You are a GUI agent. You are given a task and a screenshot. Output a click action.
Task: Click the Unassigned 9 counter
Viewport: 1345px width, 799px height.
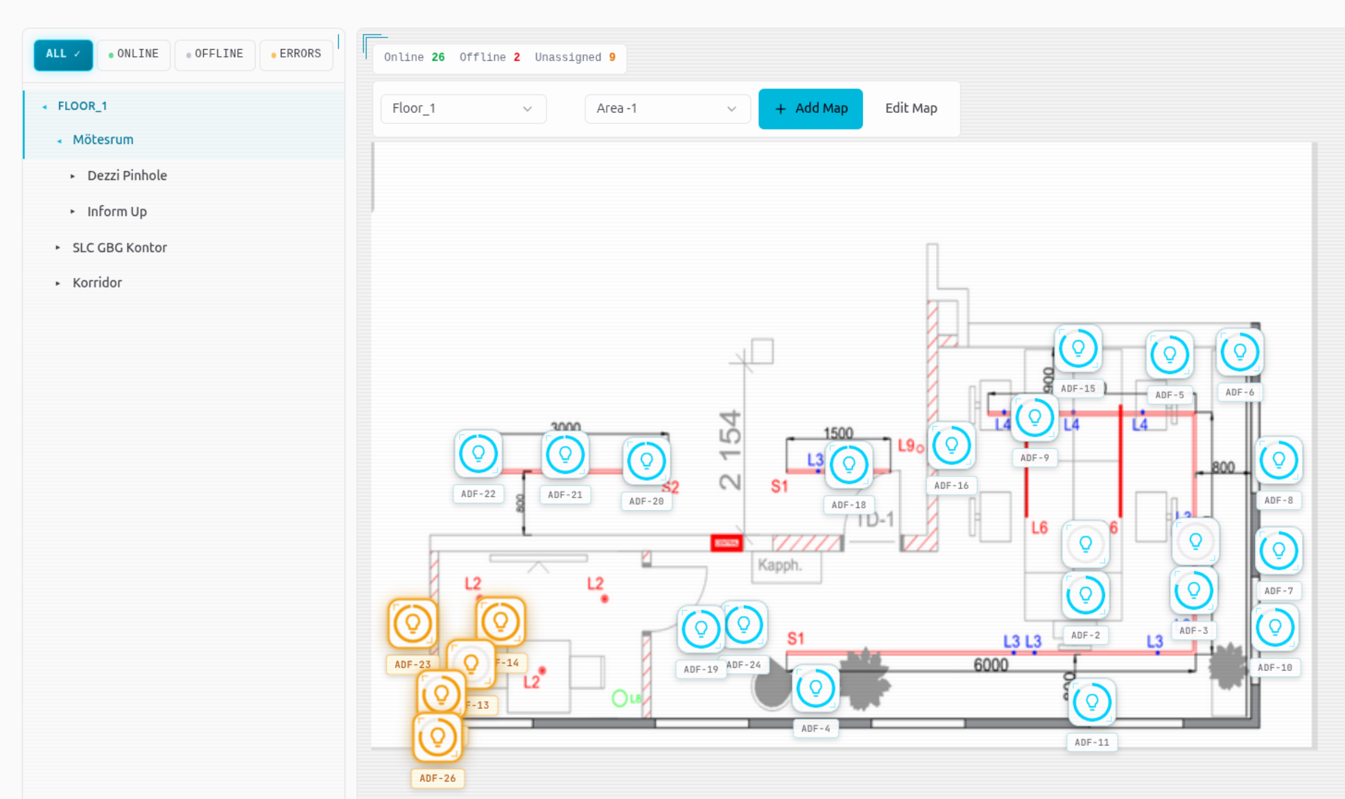(x=576, y=57)
